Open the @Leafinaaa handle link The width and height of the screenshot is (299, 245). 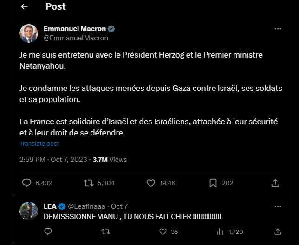[x=87, y=206]
